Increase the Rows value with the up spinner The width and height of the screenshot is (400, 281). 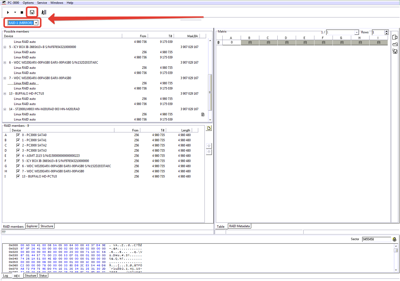tap(386, 31)
